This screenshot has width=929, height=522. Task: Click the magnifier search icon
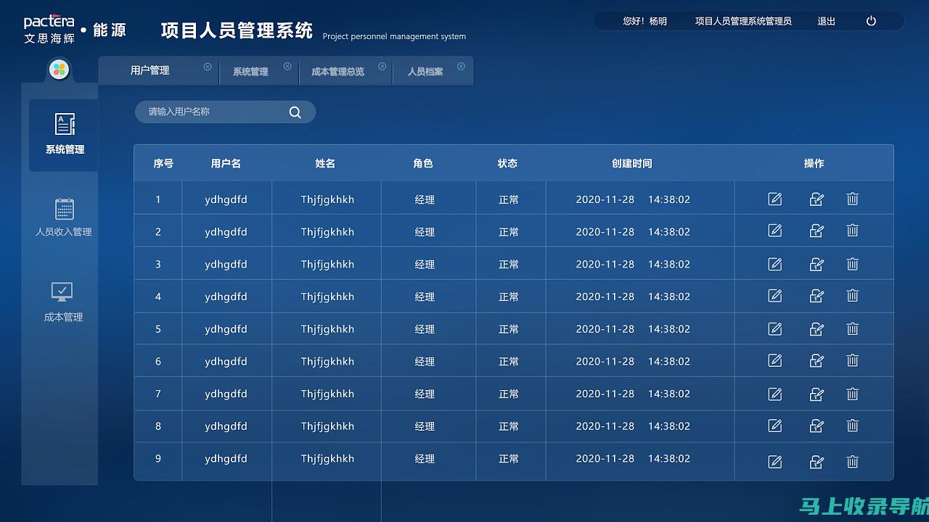tap(295, 112)
